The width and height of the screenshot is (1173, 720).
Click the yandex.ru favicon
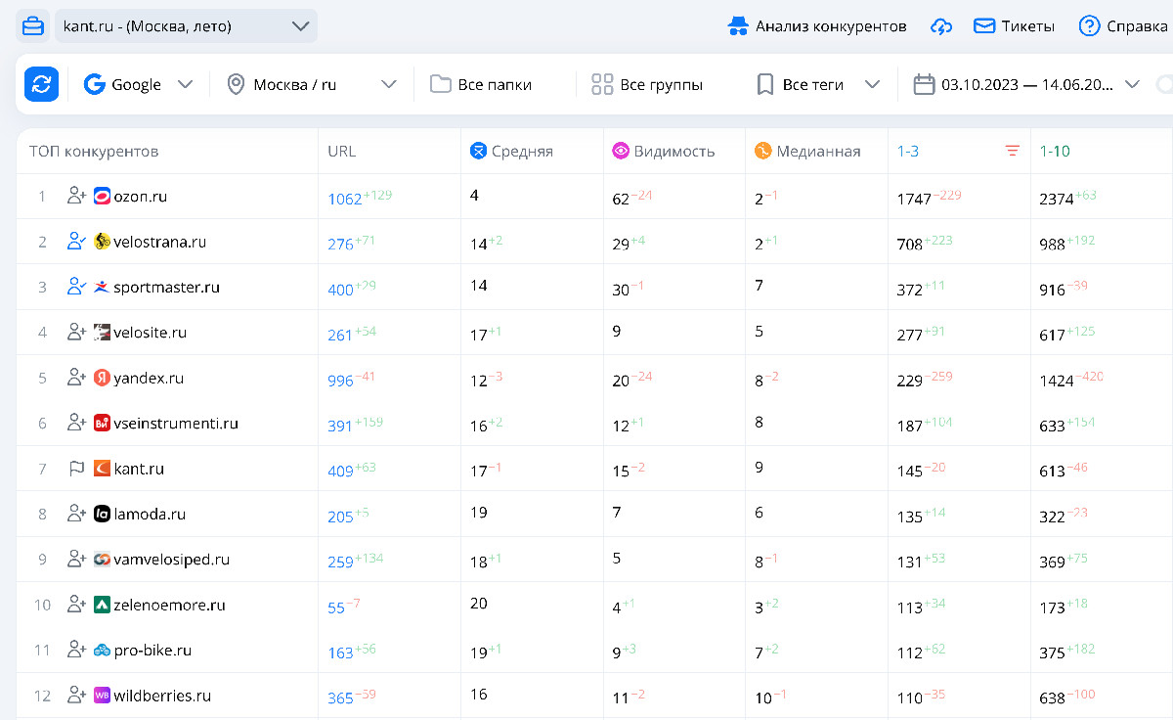[102, 378]
